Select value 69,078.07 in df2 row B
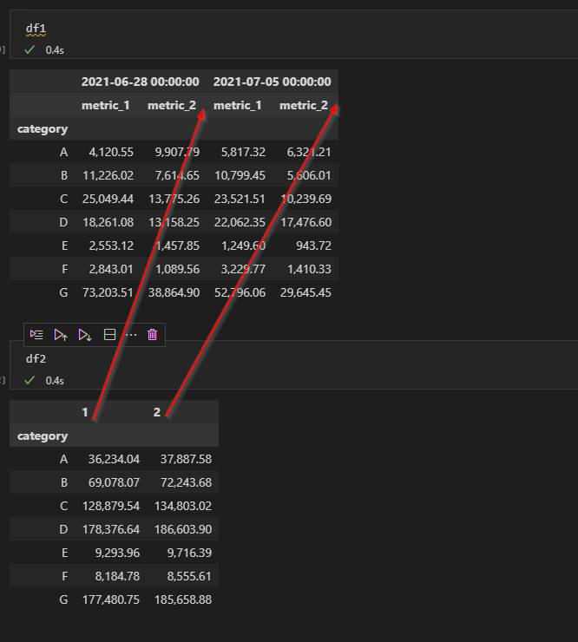This screenshot has width=578, height=642. (x=114, y=482)
